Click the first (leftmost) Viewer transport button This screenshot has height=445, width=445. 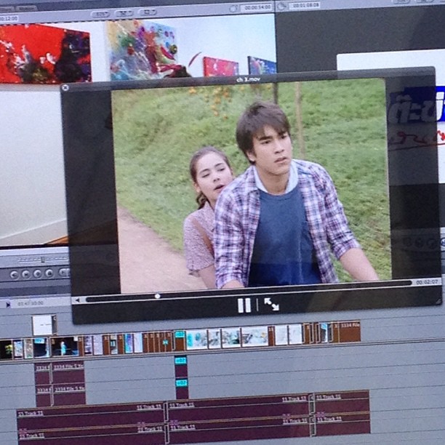(x=15, y=275)
